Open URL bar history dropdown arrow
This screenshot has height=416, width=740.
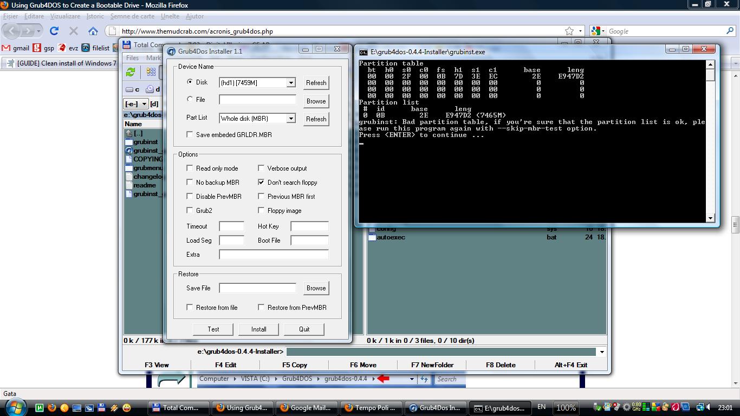(x=581, y=31)
